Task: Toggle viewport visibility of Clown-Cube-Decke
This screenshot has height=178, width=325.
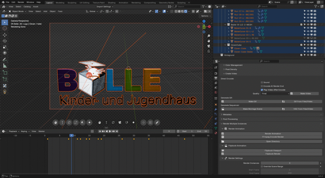Action: click(308, 52)
